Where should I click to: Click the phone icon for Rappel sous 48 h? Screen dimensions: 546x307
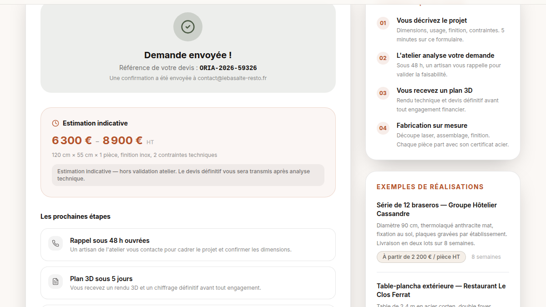point(56,243)
